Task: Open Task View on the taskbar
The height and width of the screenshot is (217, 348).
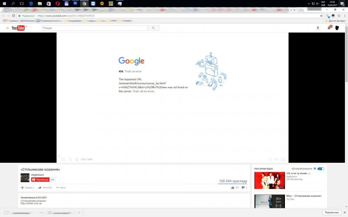Action: tap(22, 3)
